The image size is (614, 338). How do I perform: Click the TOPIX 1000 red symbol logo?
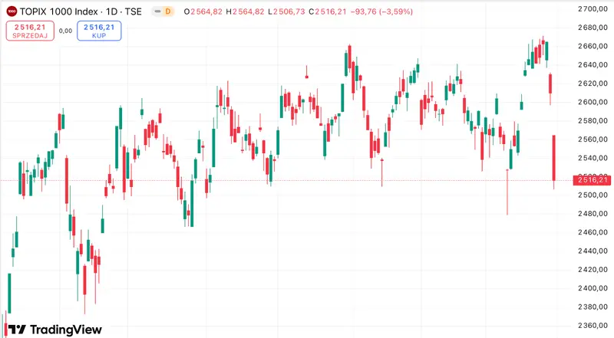(x=12, y=11)
